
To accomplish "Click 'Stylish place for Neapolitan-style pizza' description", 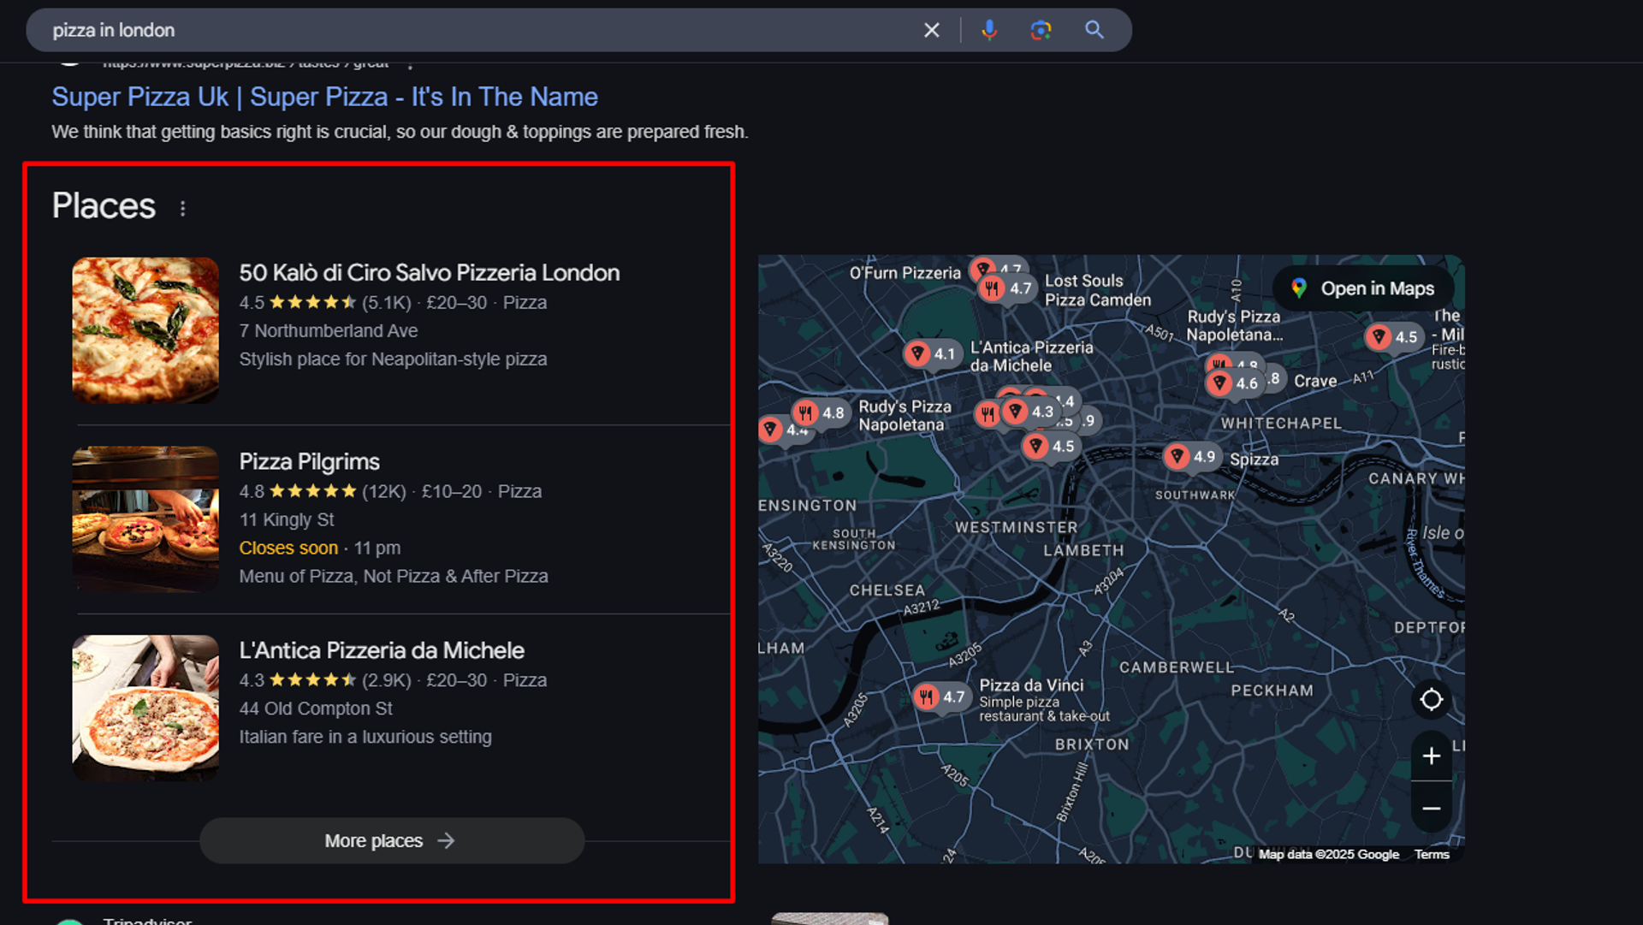I will tap(393, 359).
